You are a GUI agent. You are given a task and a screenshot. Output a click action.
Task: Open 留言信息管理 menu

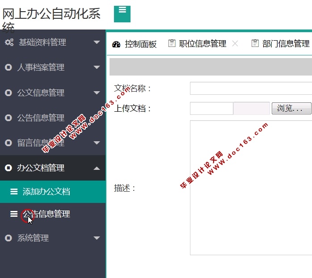click(x=53, y=143)
